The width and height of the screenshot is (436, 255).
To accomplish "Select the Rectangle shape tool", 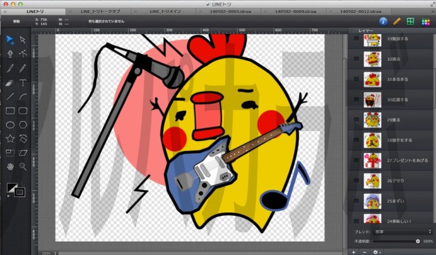I will click(10, 111).
